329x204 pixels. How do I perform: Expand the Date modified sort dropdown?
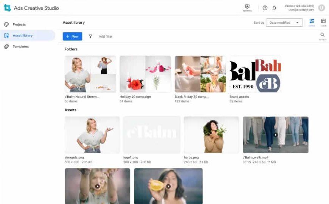pyautogui.click(x=284, y=23)
